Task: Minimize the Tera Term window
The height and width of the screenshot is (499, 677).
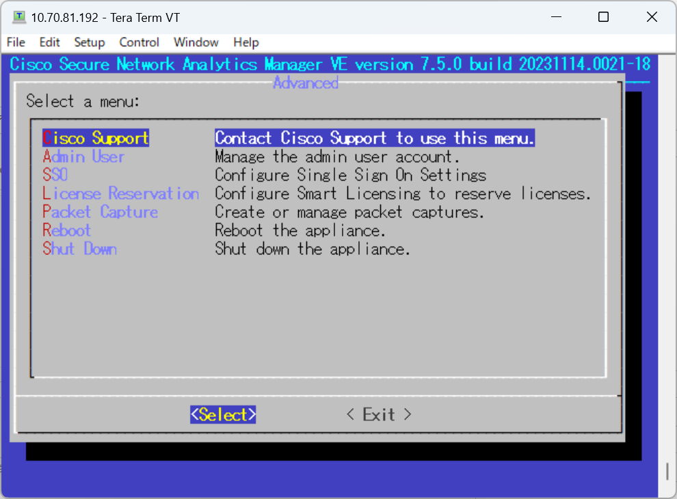Action: click(x=557, y=17)
